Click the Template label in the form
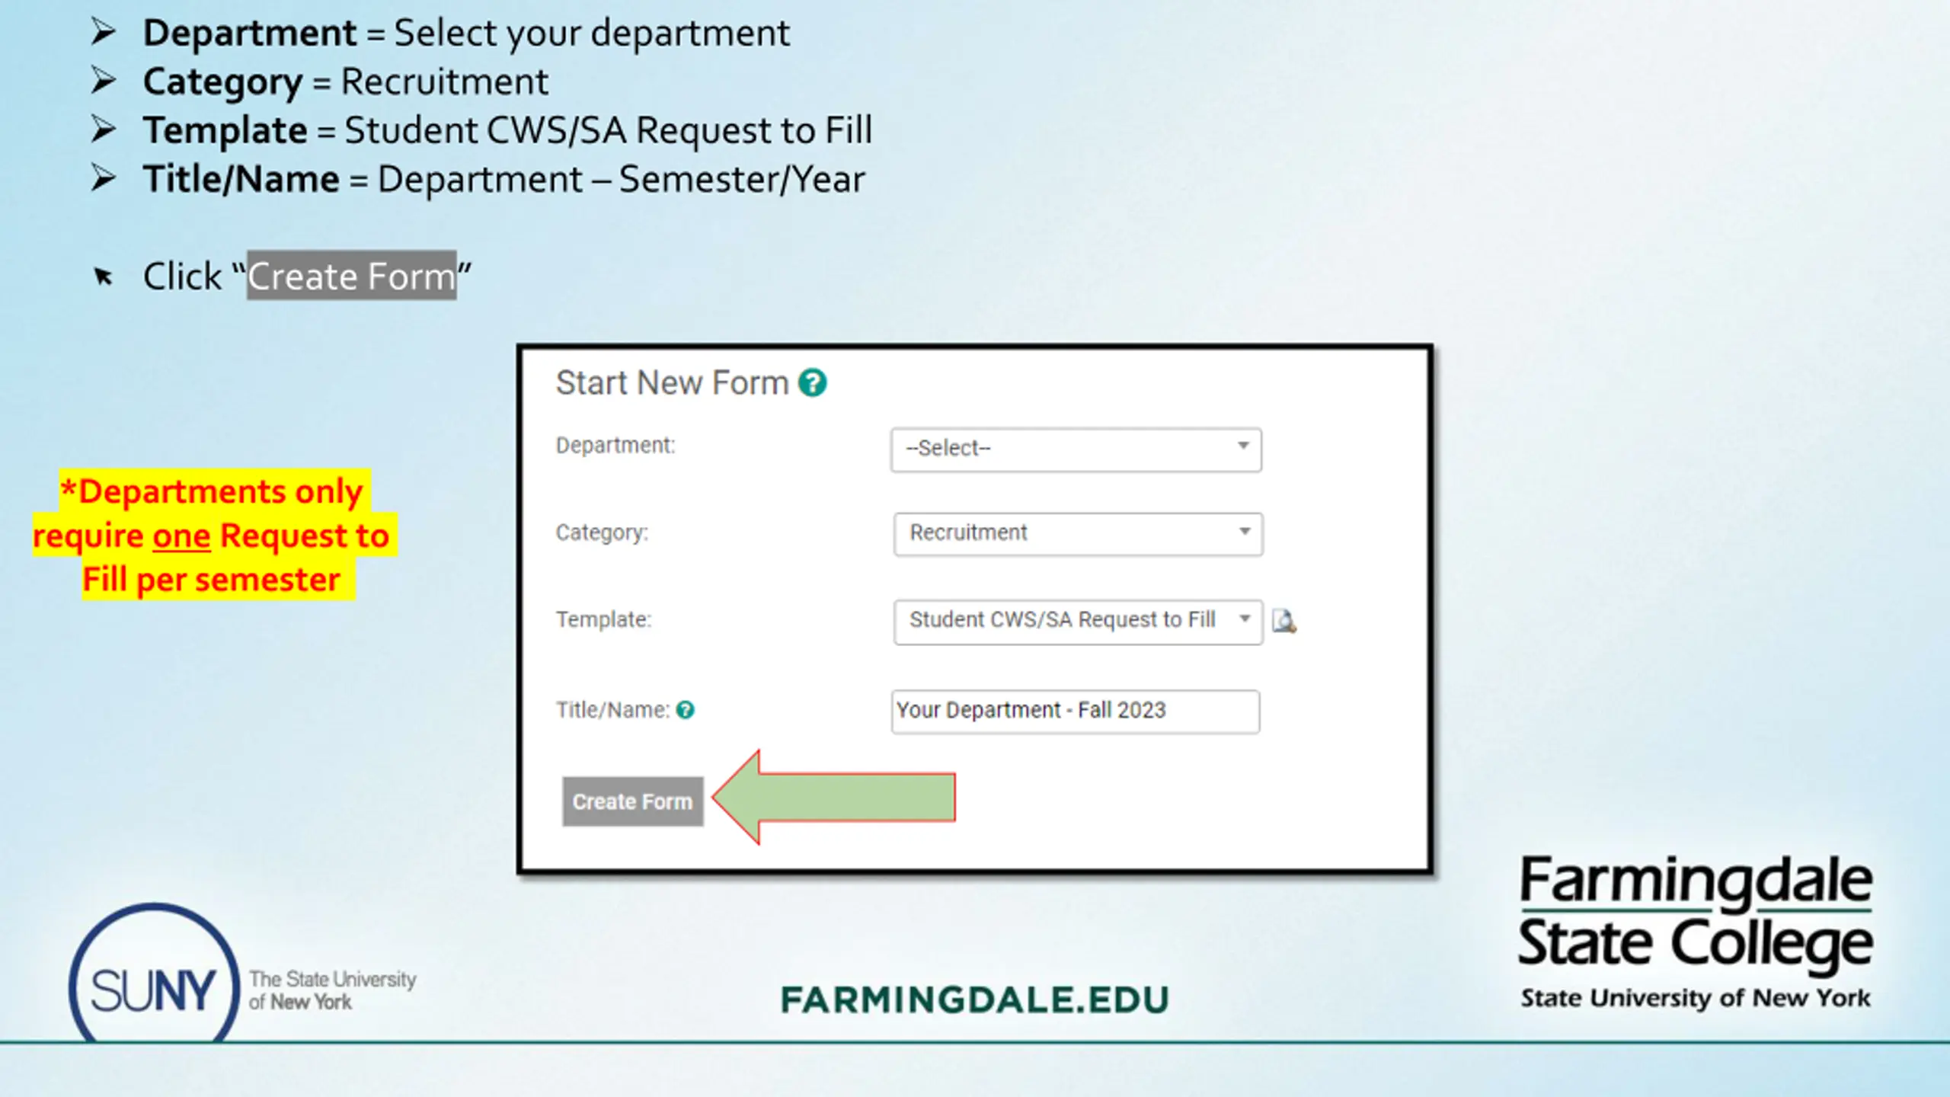The width and height of the screenshot is (1950, 1097). [603, 619]
